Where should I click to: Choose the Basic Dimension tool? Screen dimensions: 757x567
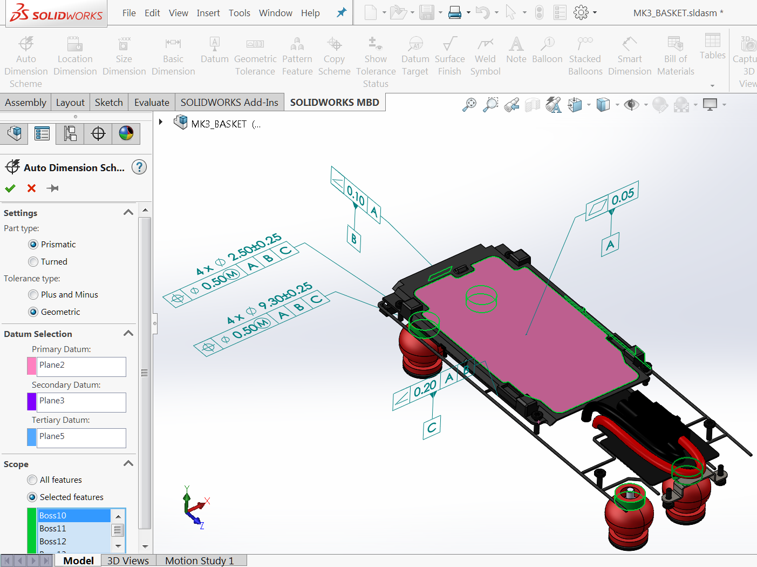(x=173, y=56)
